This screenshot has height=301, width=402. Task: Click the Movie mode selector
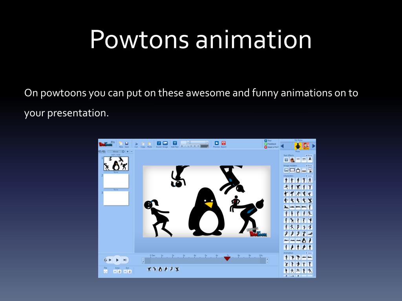click(x=116, y=152)
